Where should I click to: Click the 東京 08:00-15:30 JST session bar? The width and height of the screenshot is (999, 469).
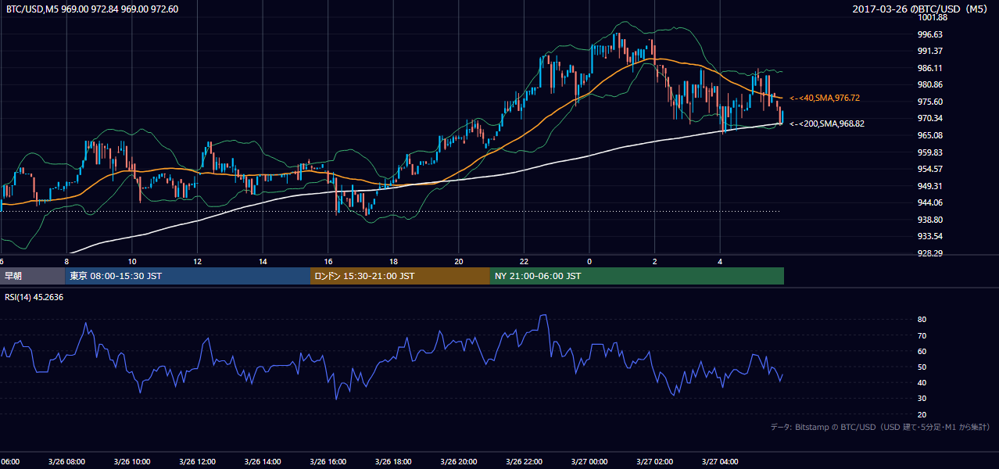[x=188, y=276]
